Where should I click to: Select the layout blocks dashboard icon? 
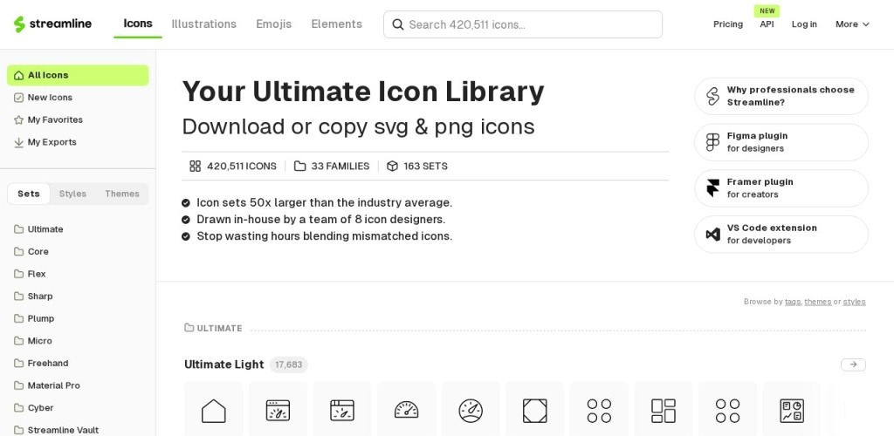664,411
